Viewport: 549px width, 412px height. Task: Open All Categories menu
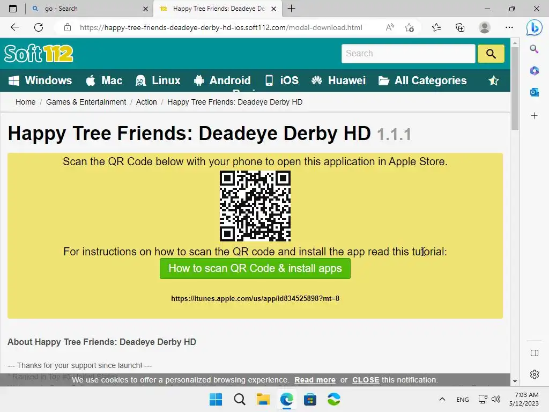click(x=422, y=80)
